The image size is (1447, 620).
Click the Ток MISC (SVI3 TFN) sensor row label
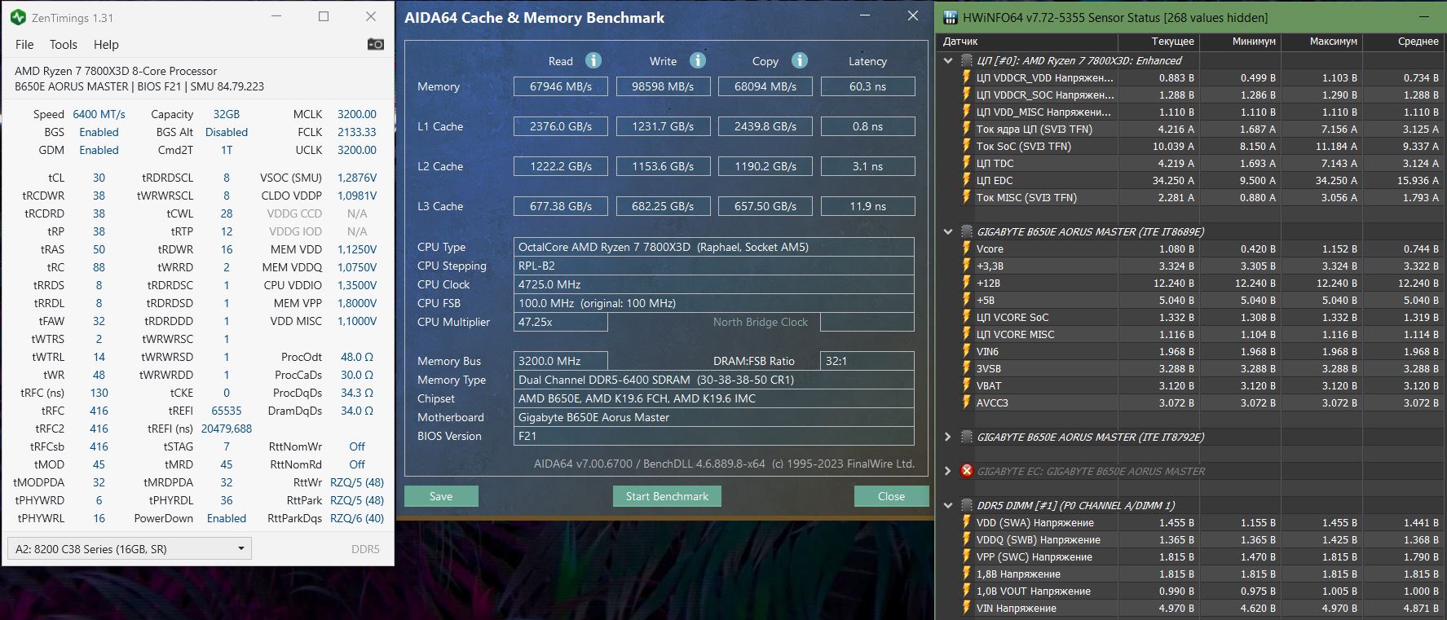pos(1026,197)
